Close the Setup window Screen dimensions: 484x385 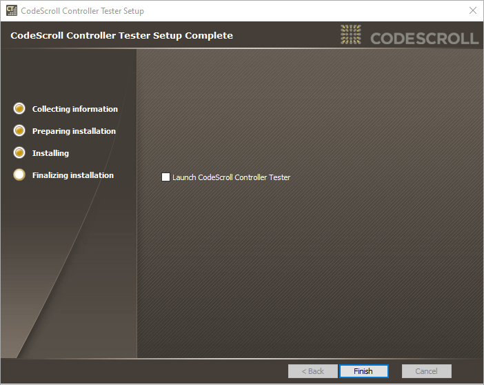pyautogui.click(x=472, y=10)
